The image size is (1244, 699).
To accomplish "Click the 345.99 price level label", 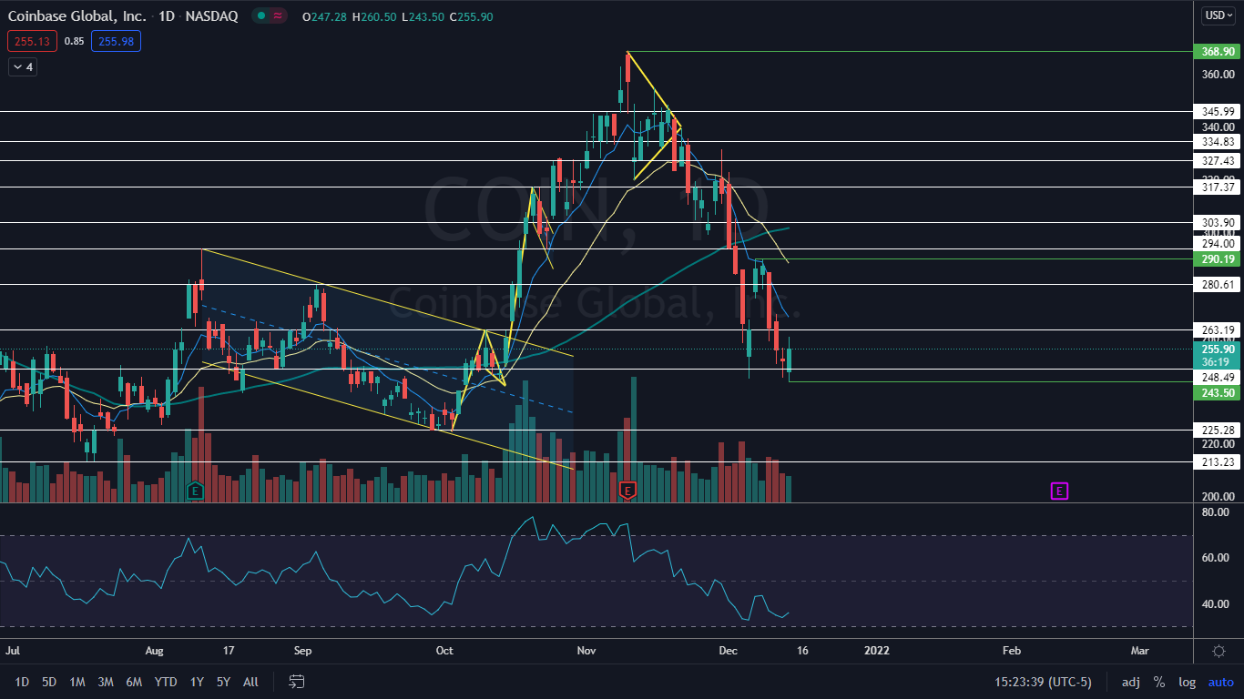I will tap(1218, 111).
